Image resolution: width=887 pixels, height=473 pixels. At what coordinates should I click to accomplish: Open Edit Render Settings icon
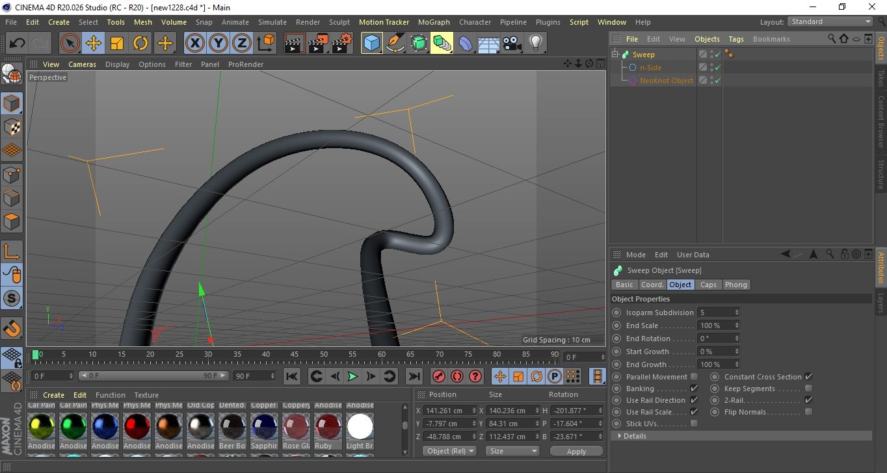[x=342, y=44]
